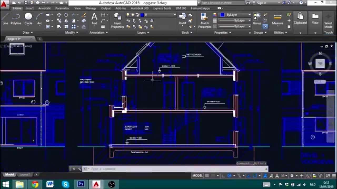The height and width of the screenshot is (189, 337).
Task: Select the Line drawing tool
Action: pos(5,19)
